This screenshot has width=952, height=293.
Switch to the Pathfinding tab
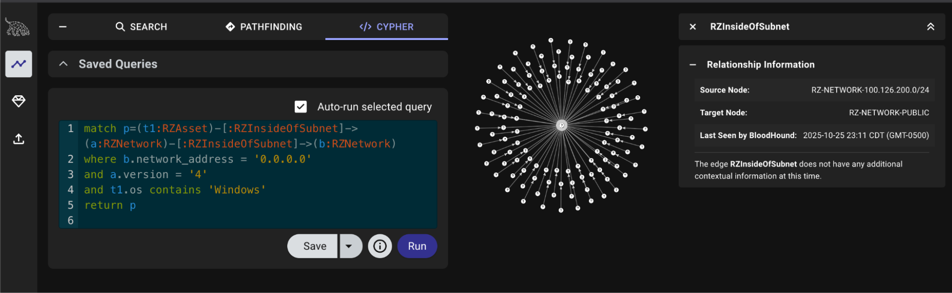tap(264, 27)
